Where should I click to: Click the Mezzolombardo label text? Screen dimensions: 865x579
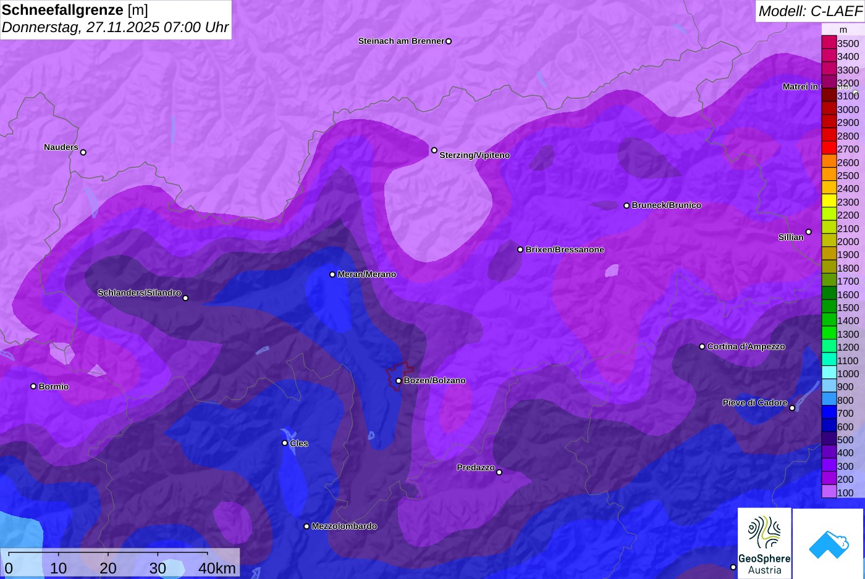coord(344,527)
